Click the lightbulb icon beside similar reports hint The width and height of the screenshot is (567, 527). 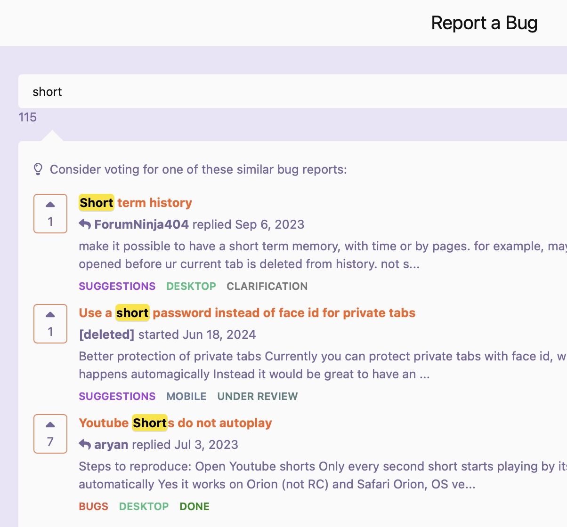pos(38,169)
